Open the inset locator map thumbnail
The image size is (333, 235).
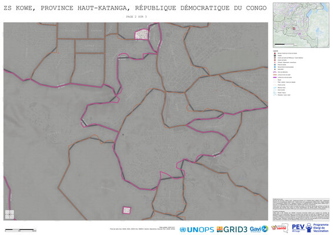301,25
